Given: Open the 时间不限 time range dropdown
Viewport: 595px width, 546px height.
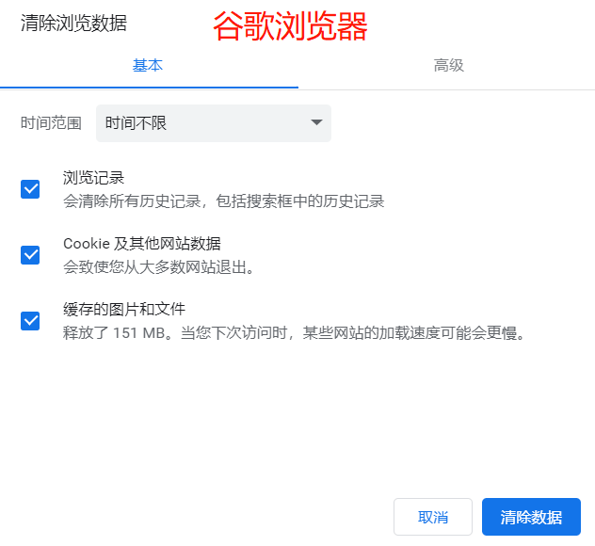Looking at the screenshot, I should [x=214, y=123].
